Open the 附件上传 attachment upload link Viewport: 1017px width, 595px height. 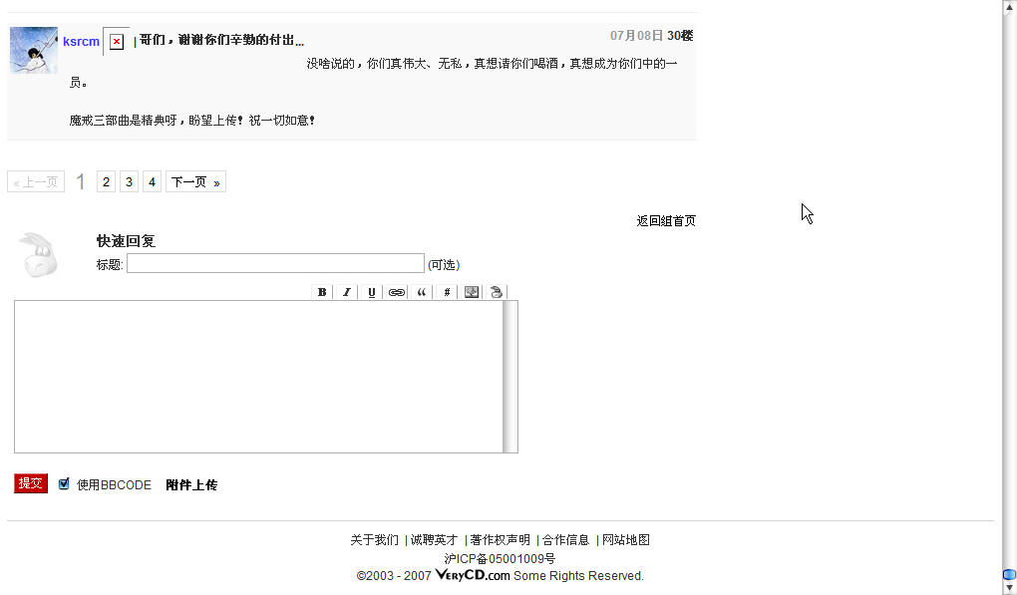191,484
